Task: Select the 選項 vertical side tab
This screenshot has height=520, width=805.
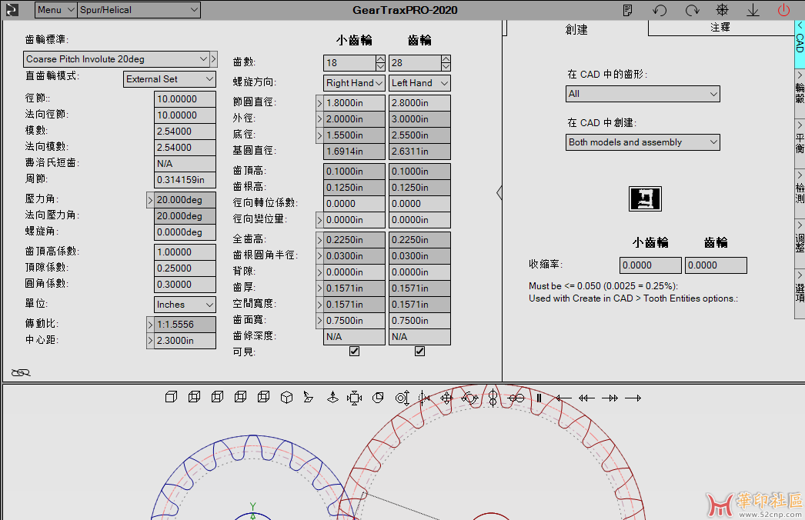Action: tap(800, 294)
